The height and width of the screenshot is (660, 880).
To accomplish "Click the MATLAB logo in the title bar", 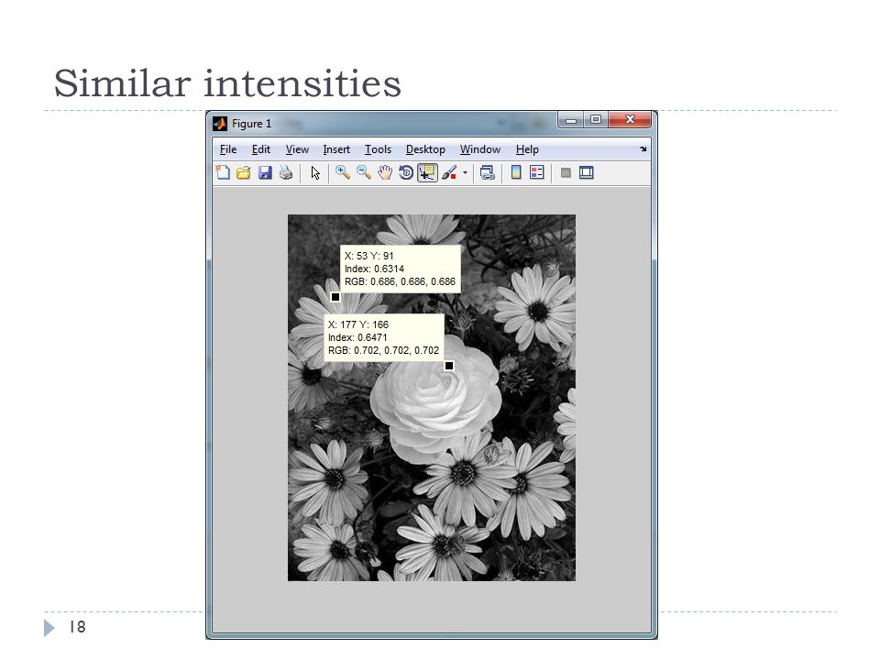I will [220, 124].
